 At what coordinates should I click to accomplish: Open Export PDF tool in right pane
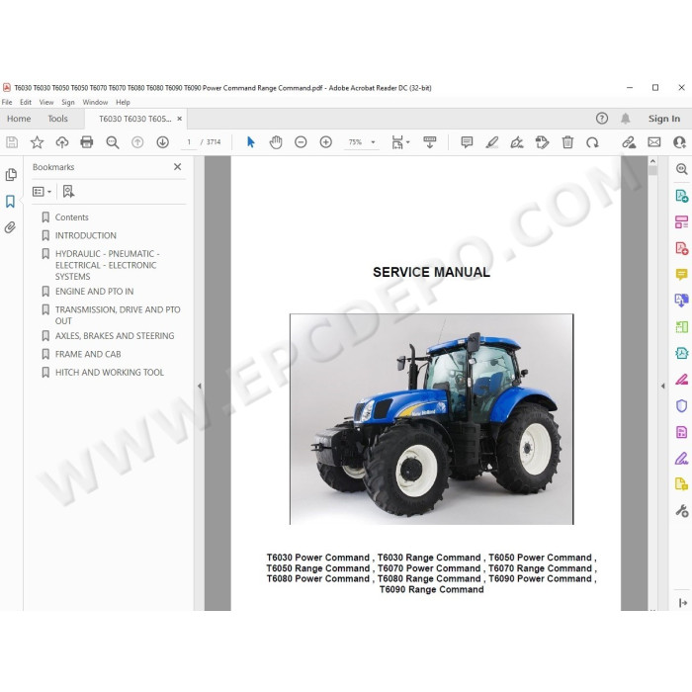pyautogui.click(x=682, y=195)
